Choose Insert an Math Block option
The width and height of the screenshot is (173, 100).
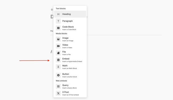pyautogui.click(x=70, y=67)
